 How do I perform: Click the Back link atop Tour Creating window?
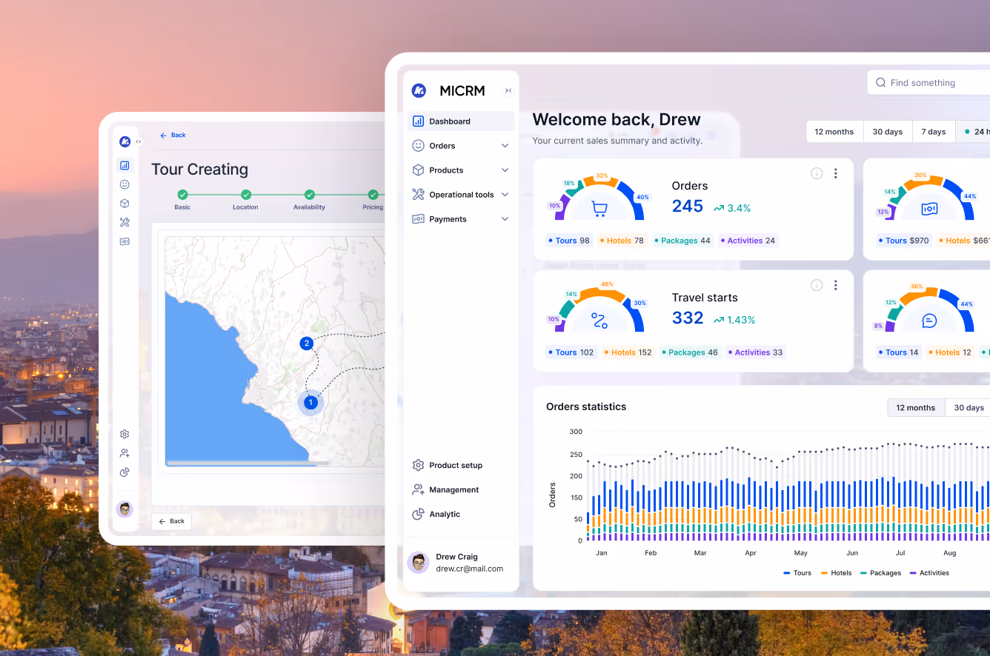click(173, 135)
